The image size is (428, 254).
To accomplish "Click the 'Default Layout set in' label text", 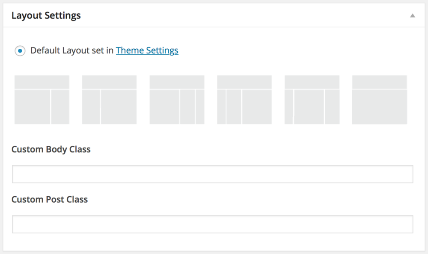I will pyautogui.click(x=72, y=50).
